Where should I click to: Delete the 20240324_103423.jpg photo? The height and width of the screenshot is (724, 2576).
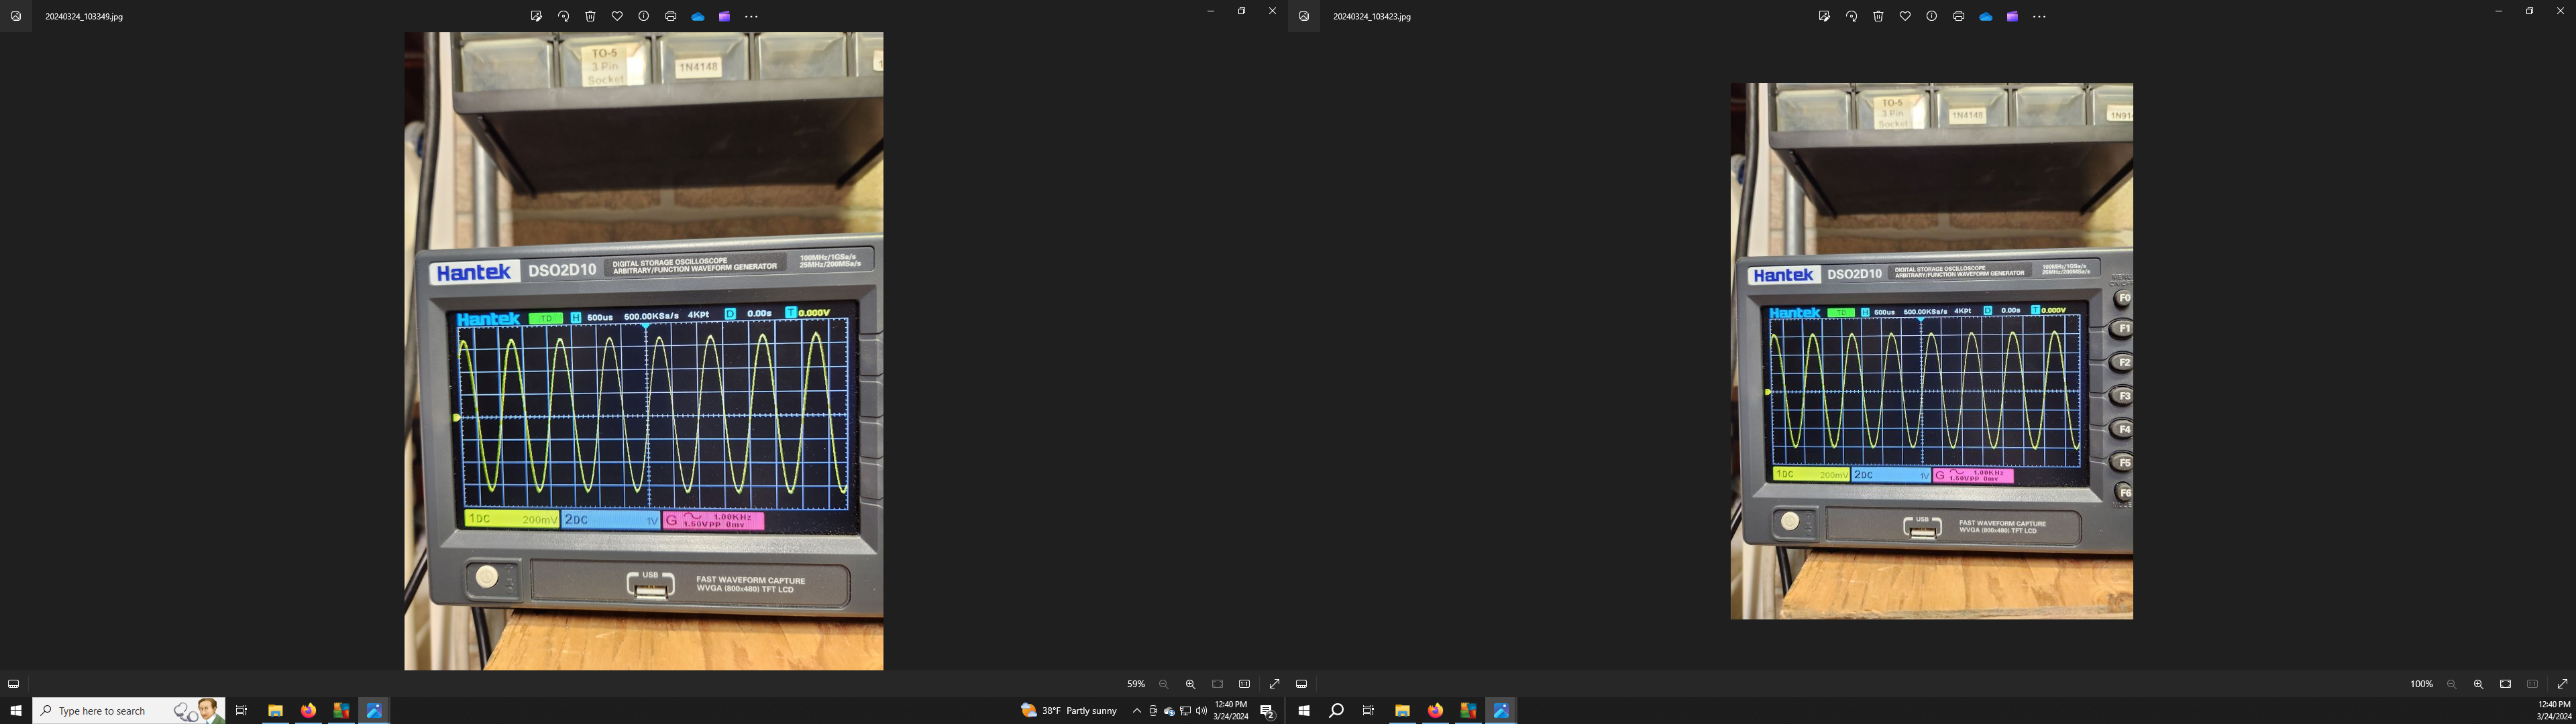coord(1878,16)
